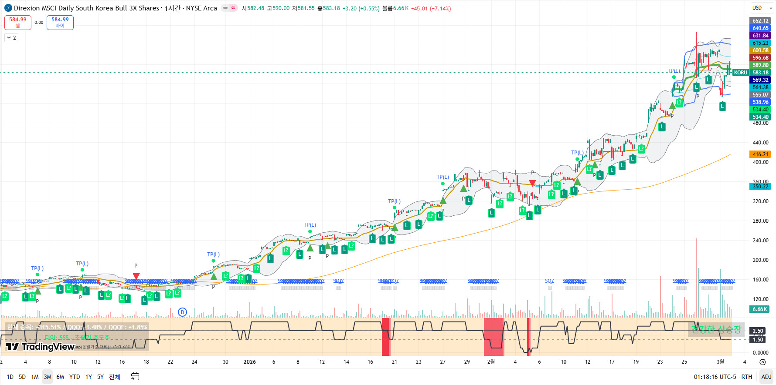
Task: Toggle ADJ adjusted price mode
Action: (766, 377)
